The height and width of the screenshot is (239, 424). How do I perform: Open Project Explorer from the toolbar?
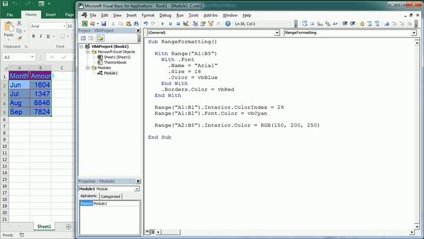tap(195, 24)
